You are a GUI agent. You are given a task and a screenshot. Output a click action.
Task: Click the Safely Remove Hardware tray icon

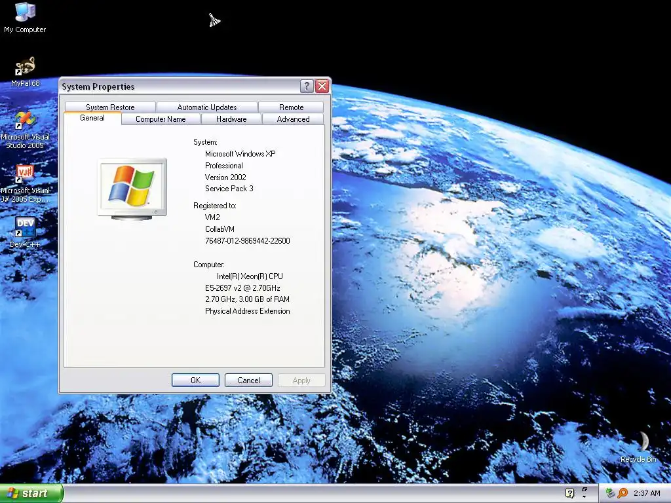[610, 493]
